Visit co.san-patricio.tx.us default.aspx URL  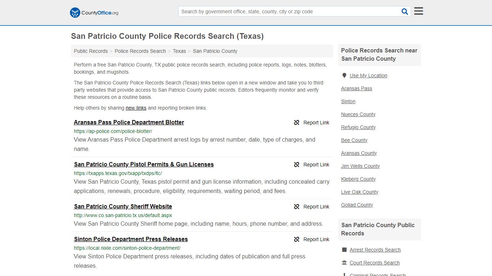[123, 215]
